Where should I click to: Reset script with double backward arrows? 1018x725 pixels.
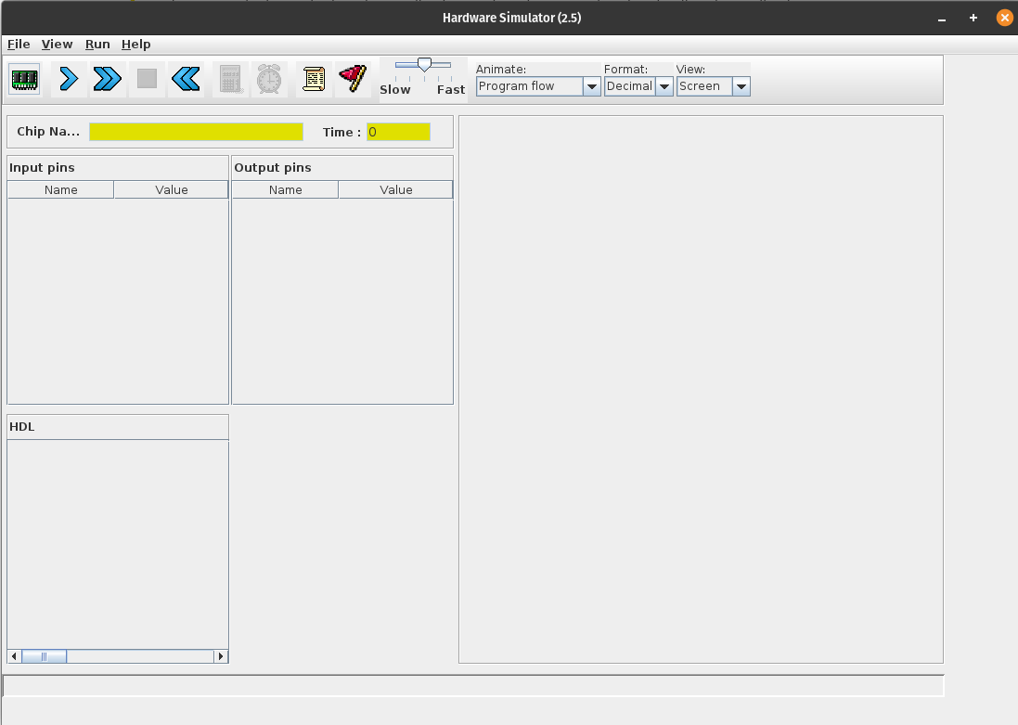[x=186, y=79]
